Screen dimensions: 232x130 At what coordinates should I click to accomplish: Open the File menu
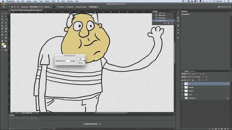tap(18, 1)
